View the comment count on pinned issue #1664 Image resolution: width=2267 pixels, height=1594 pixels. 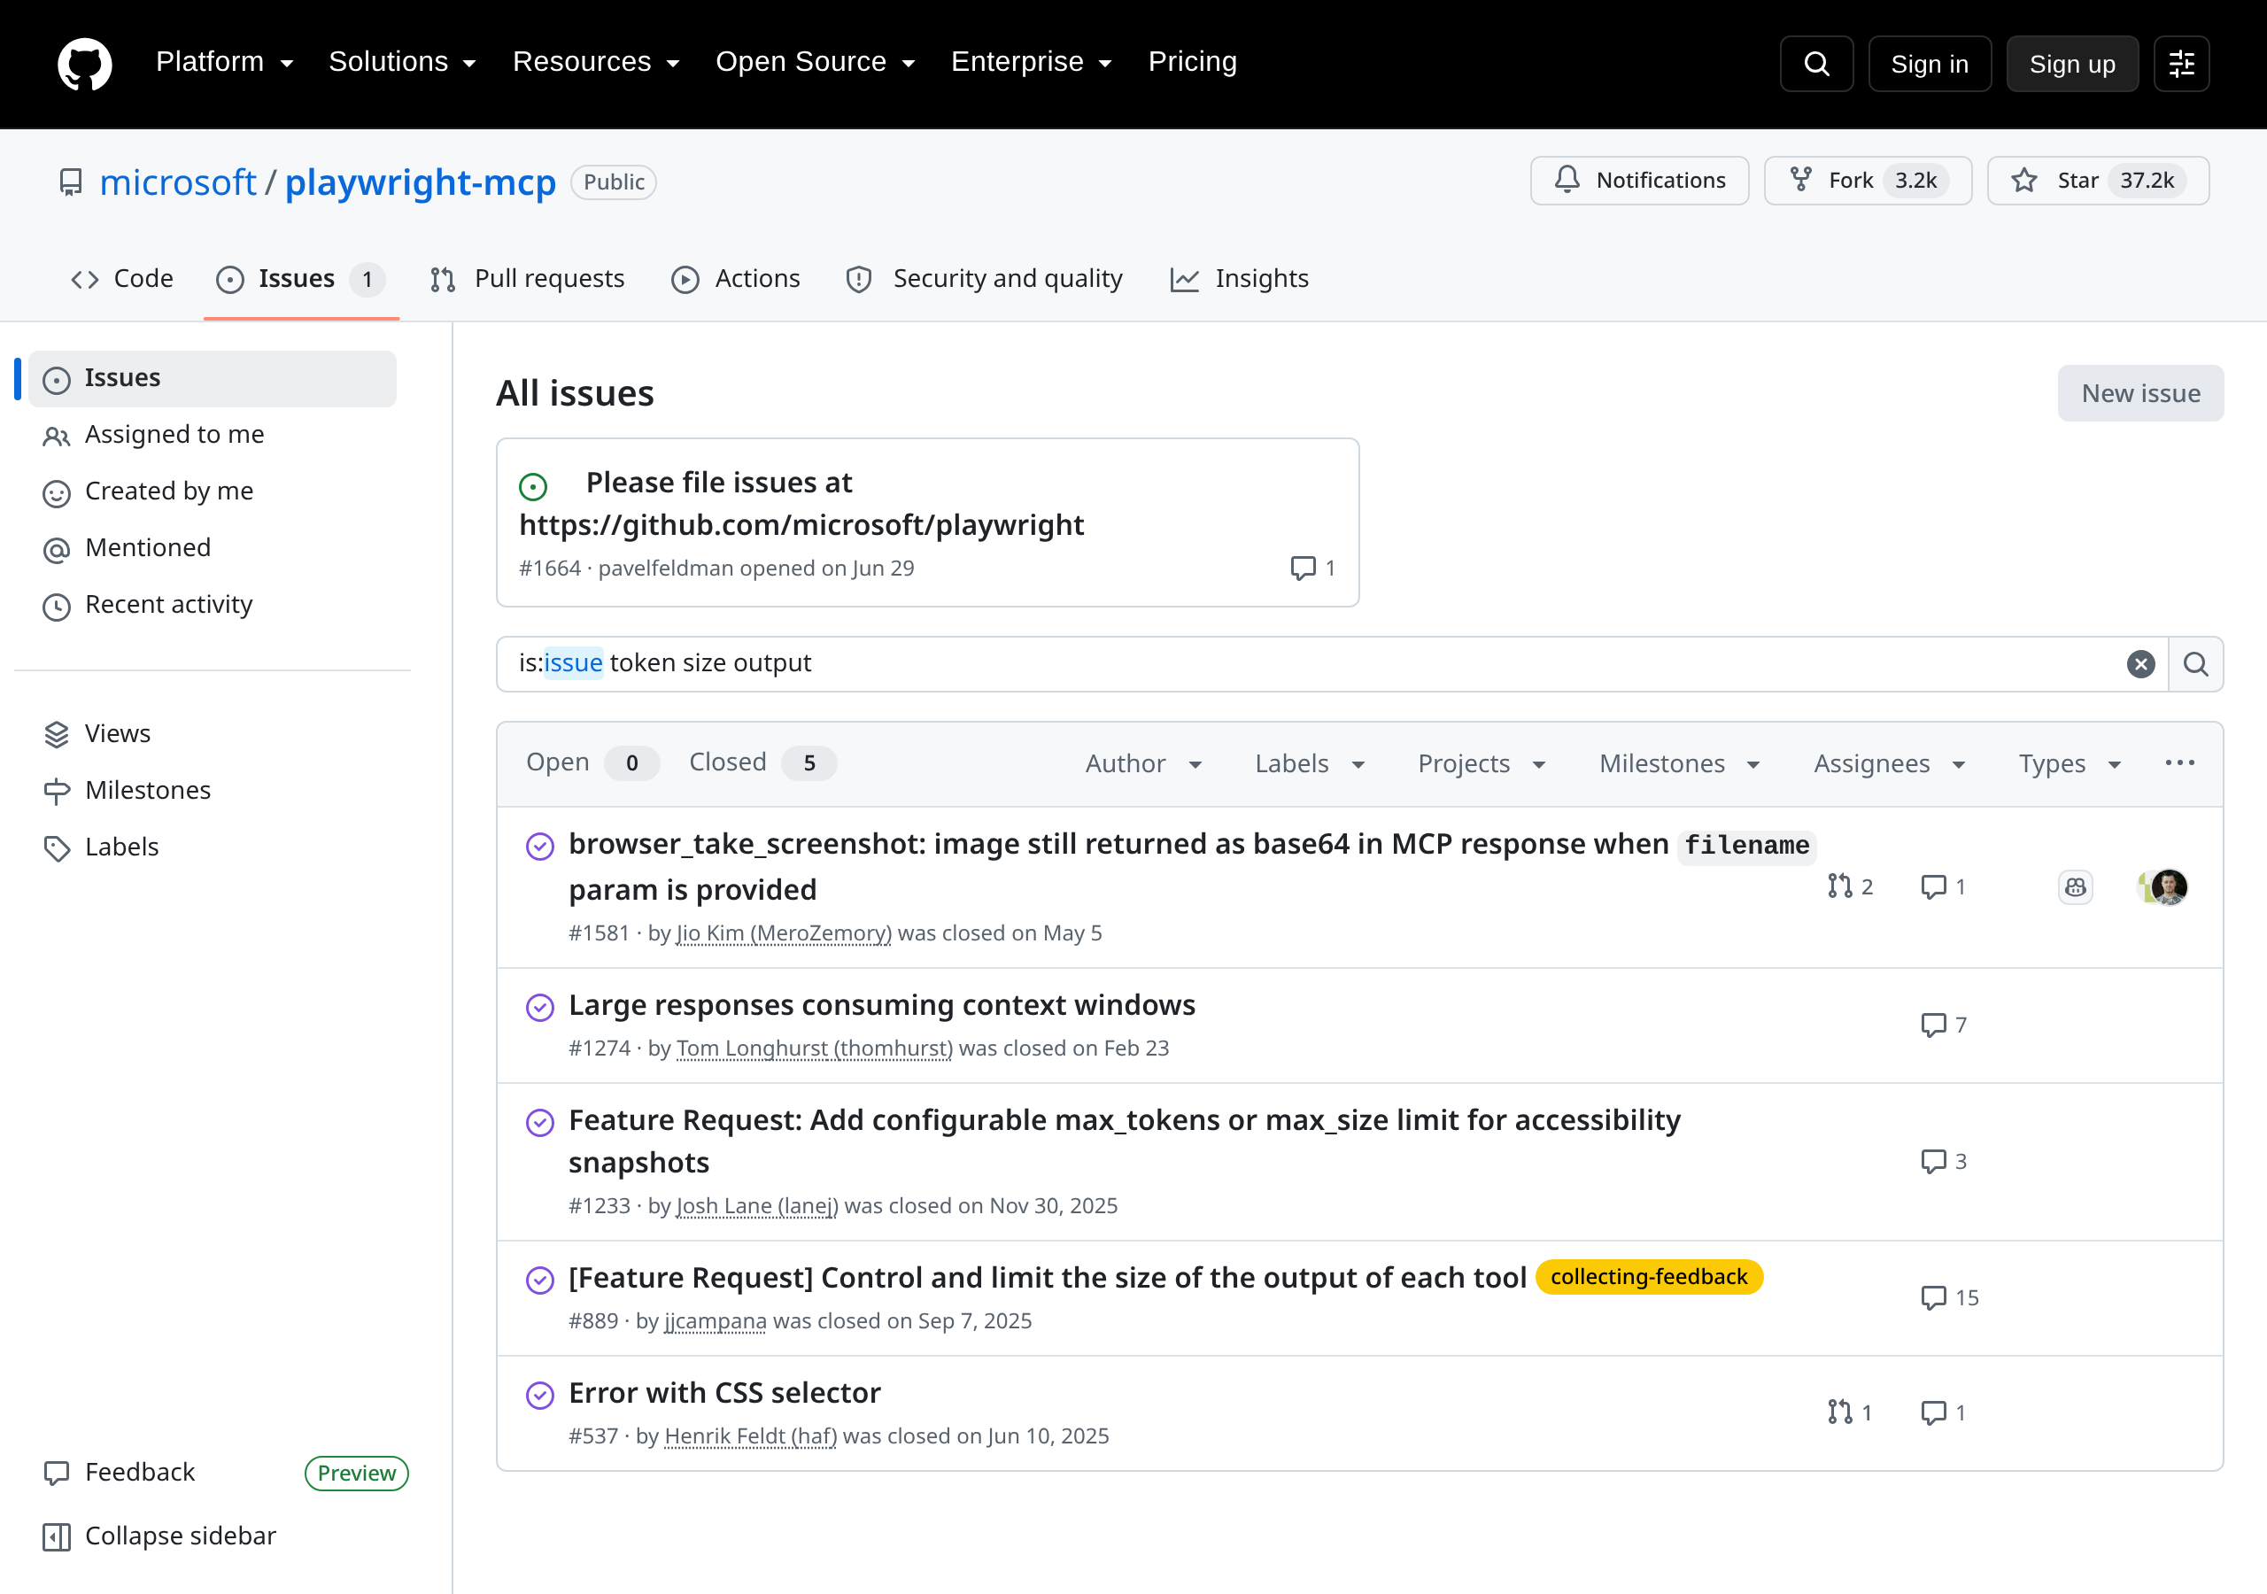pos(1312,568)
